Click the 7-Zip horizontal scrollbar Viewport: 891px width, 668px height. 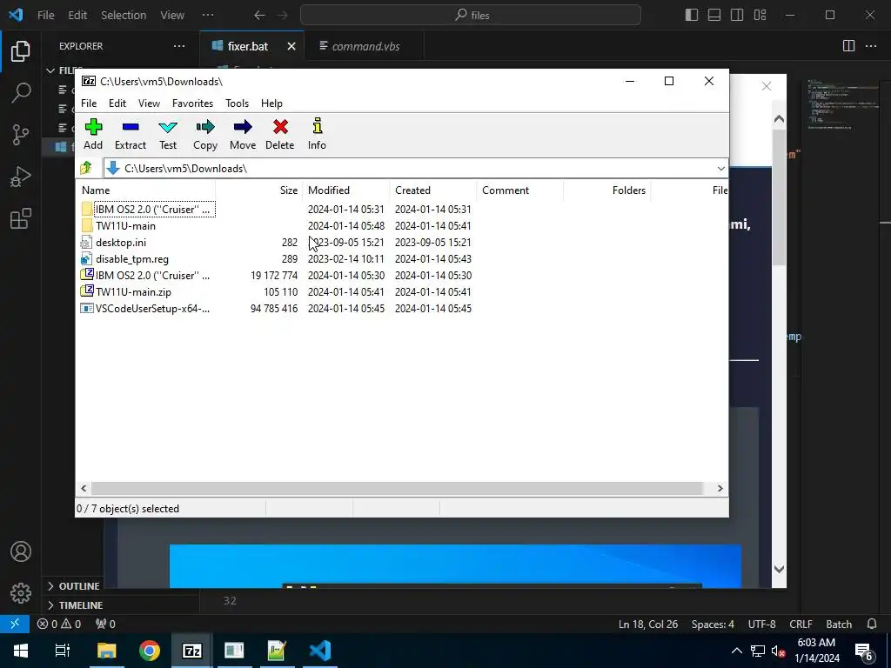397,489
